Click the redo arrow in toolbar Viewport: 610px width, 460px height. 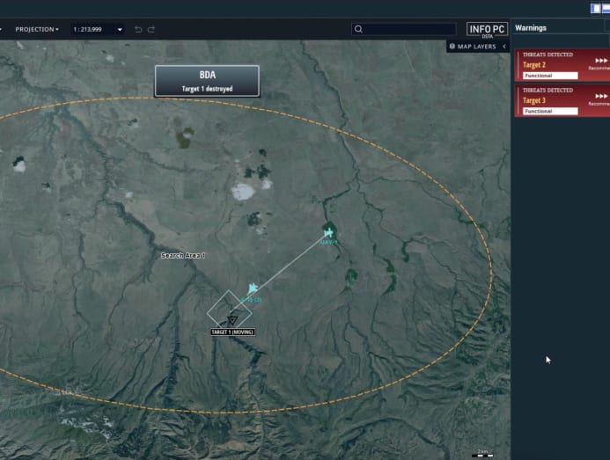point(151,29)
